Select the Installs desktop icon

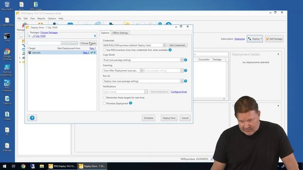click(7, 116)
